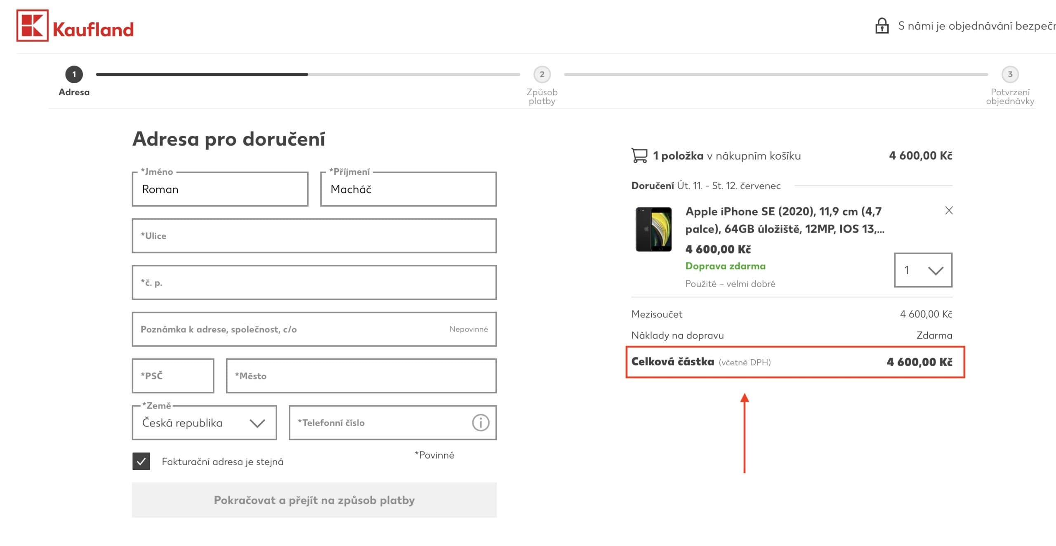Select step 1 Adresa circle
This screenshot has height=546, width=1056.
[74, 75]
